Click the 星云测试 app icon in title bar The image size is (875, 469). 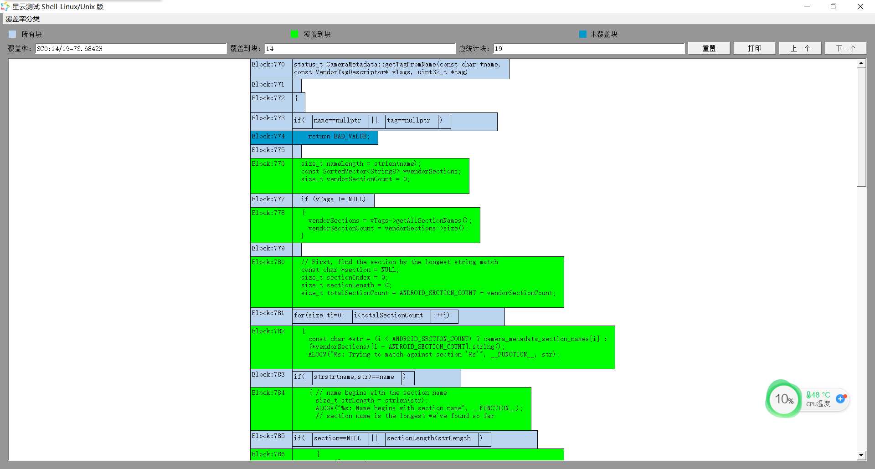pyautogui.click(x=5, y=6)
